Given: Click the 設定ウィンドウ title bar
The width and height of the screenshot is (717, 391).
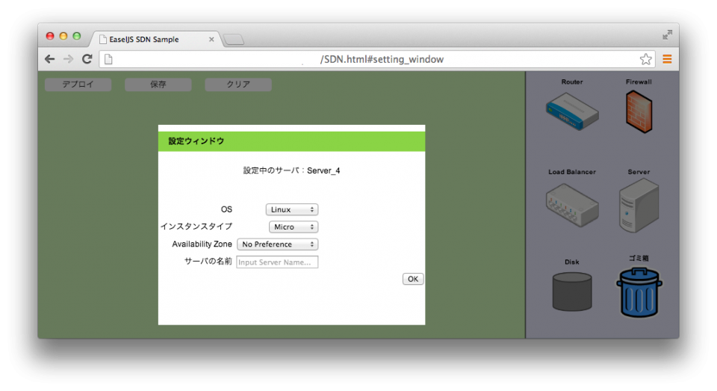Looking at the screenshot, I should point(292,141).
